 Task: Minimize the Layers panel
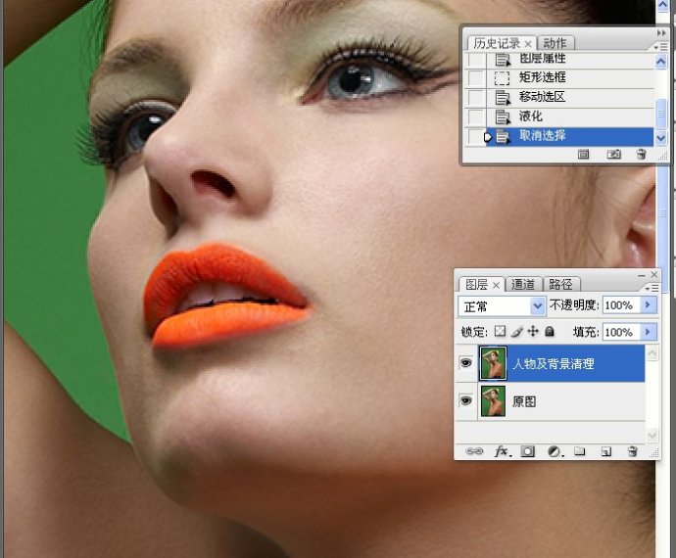pyautogui.click(x=642, y=275)
